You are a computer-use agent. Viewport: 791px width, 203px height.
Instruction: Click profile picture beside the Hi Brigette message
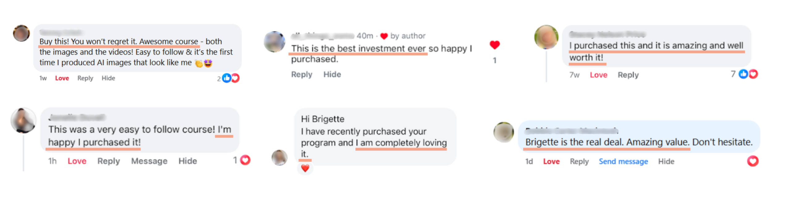279,158
